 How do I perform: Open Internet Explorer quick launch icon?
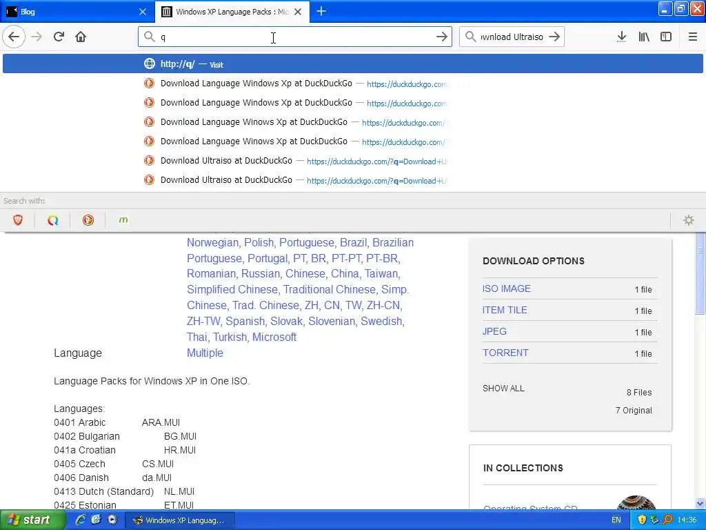[80, 520]
